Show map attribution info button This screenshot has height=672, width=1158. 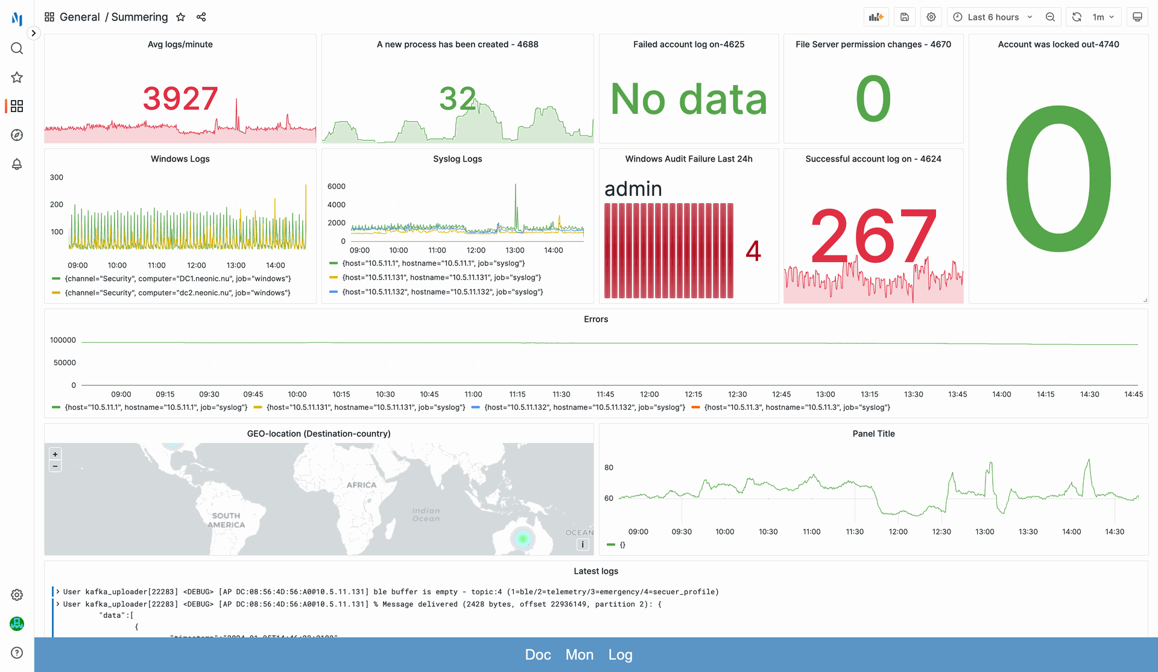click(x=583, y=545)
